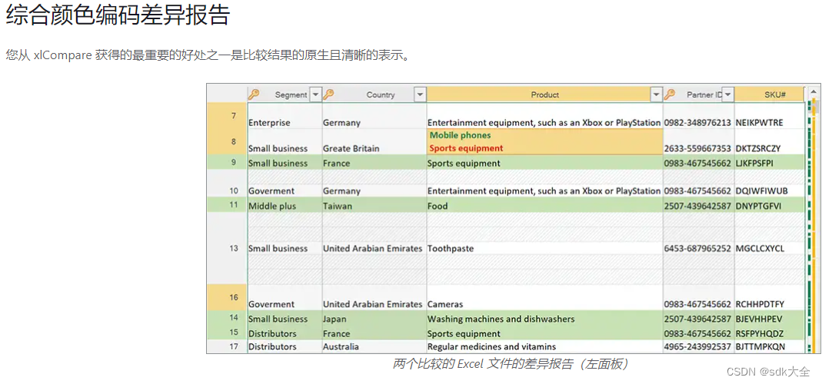This screenshot has height=384, width=822.
Task: Select row number 15 header
Action: 227,332
